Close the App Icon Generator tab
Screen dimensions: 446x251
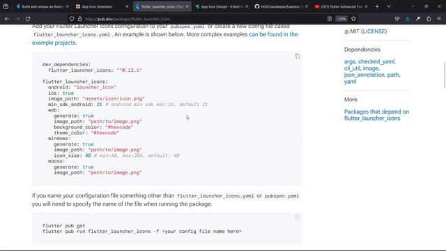coord(127,6)
